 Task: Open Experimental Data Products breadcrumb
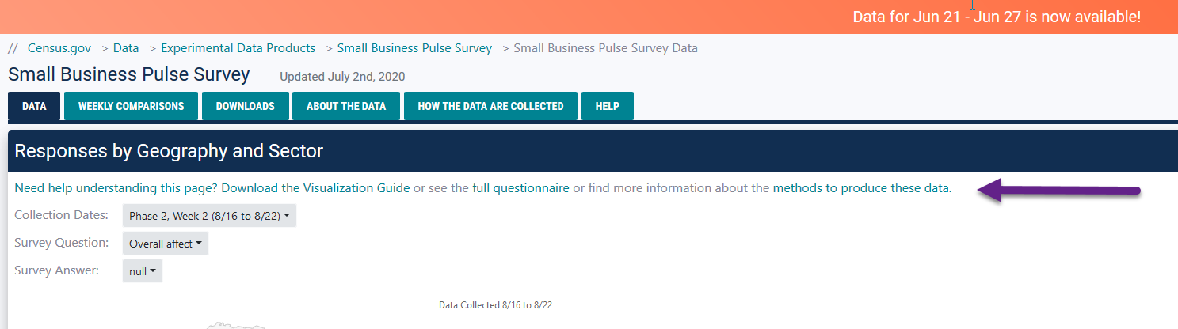[x=238, y=48]
